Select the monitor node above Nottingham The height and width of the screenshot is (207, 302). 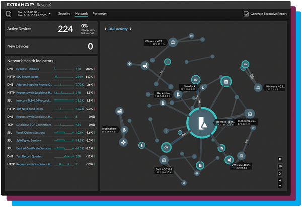tap(119, 111)
